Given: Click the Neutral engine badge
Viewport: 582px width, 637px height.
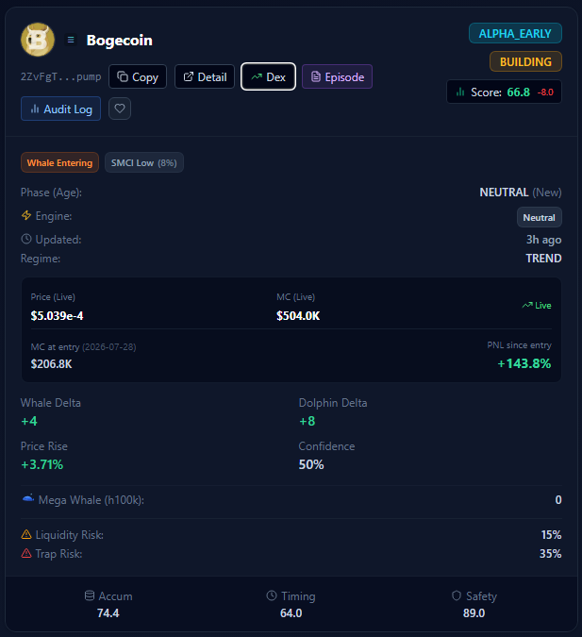Looking at the screenshot, I should [540, 218].
